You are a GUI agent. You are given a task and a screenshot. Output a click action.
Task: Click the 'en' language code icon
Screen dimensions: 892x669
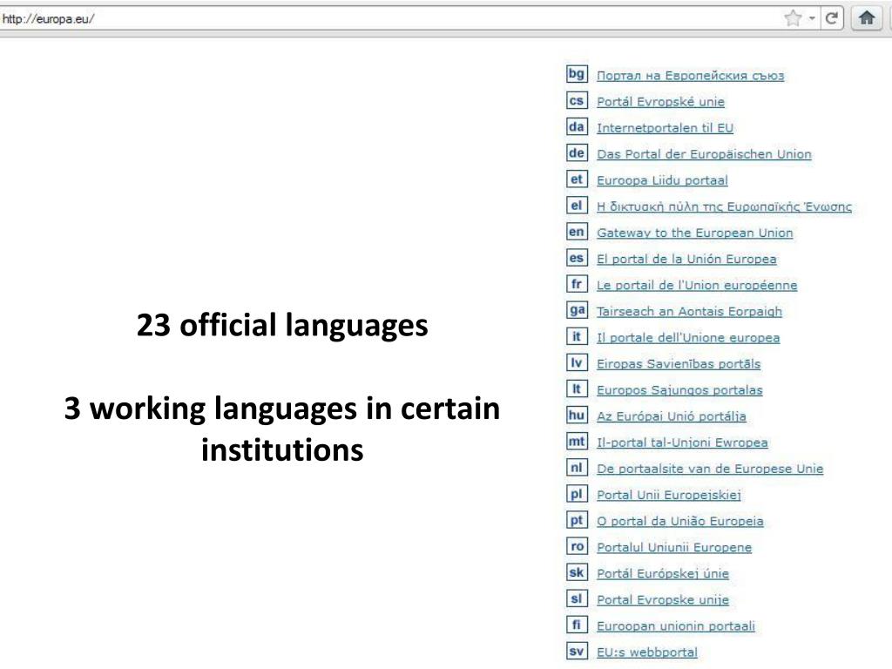point(577,231)
